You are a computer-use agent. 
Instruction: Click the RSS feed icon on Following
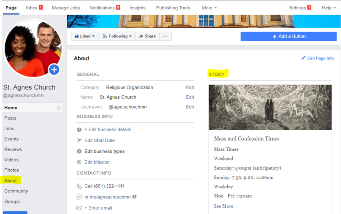105,36
